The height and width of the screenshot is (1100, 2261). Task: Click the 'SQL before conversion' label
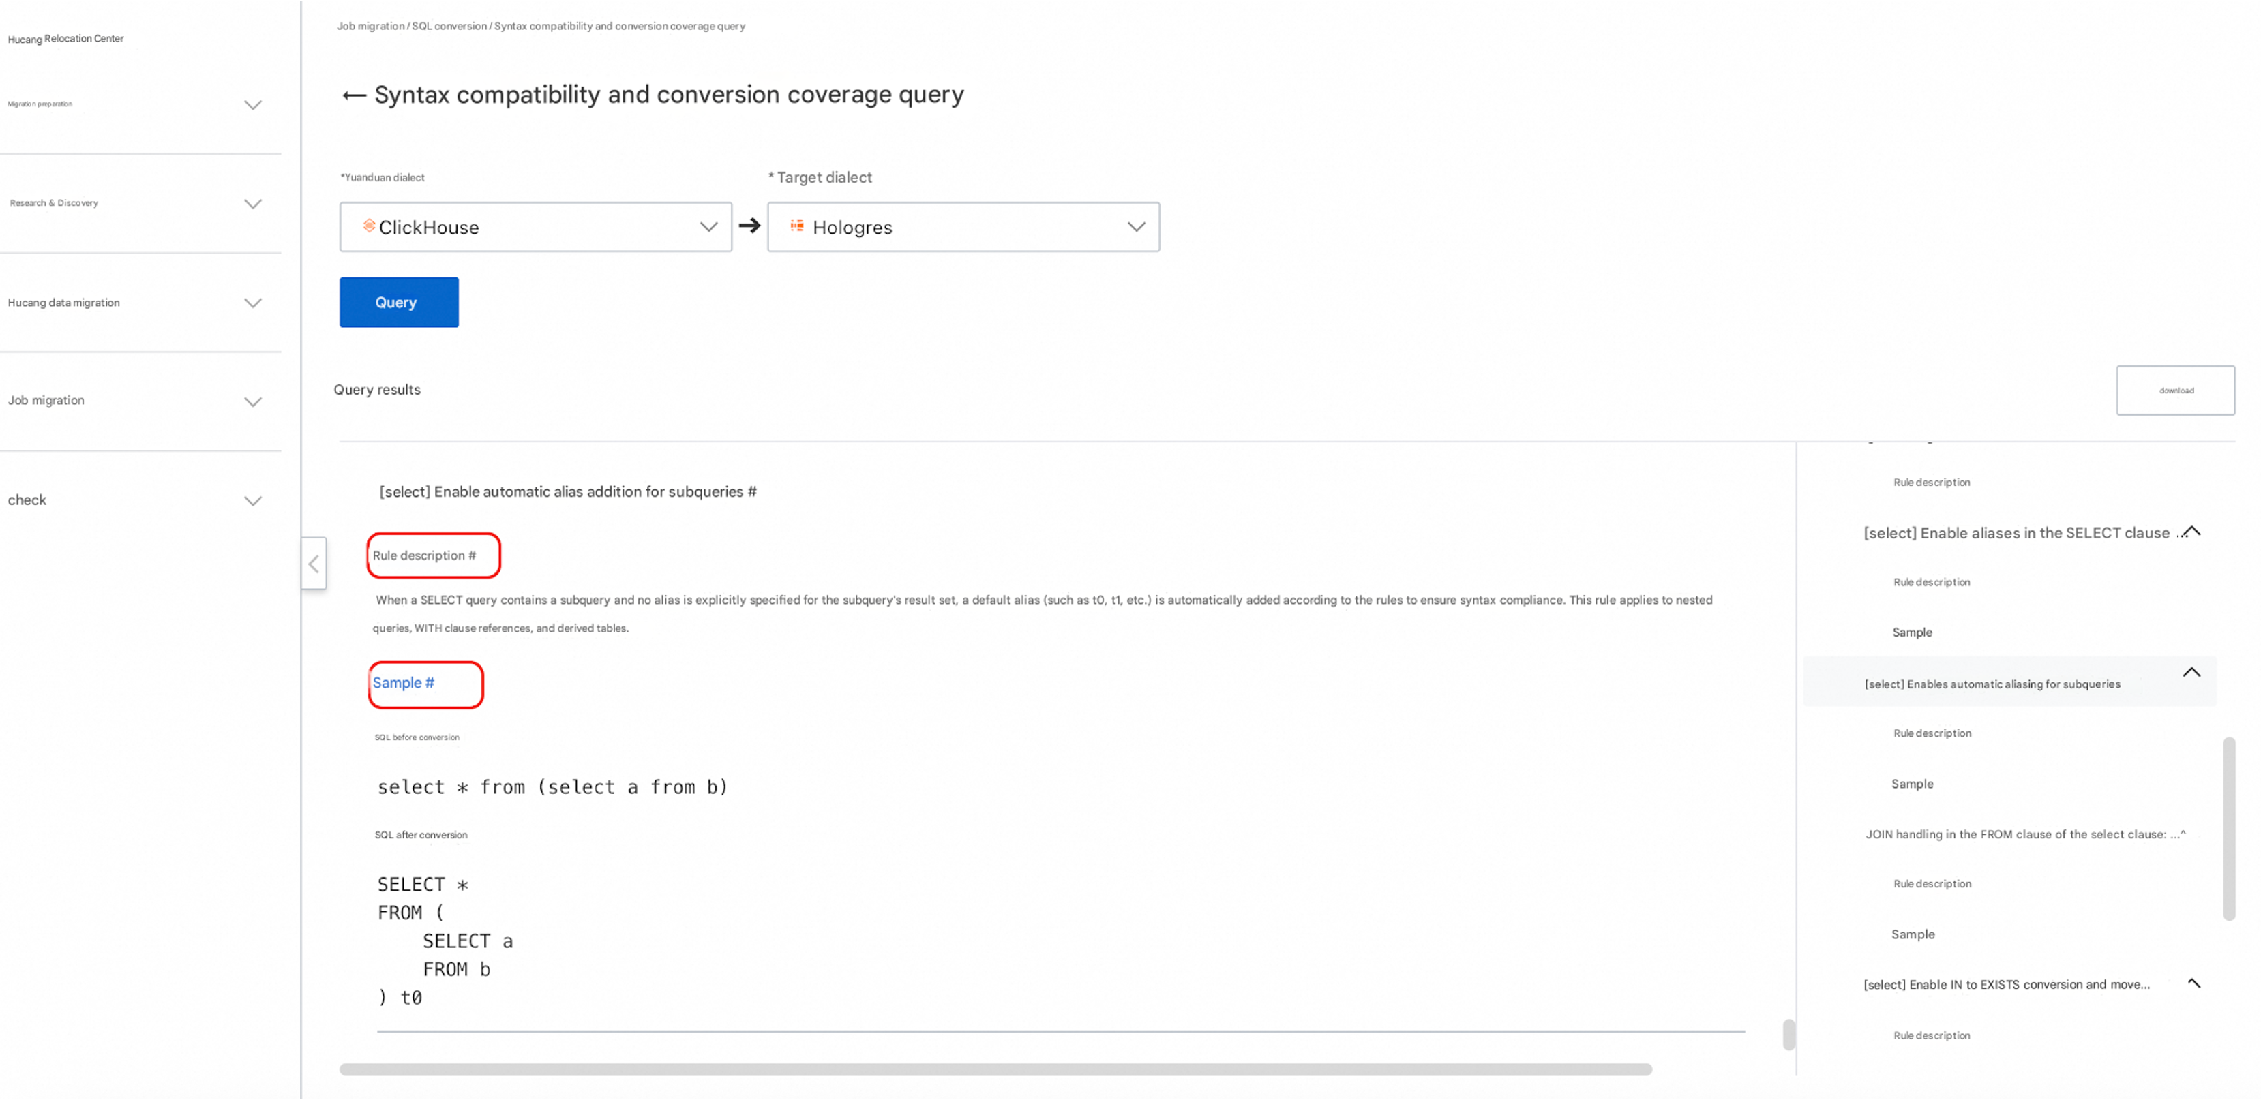[x=417, y=737]
